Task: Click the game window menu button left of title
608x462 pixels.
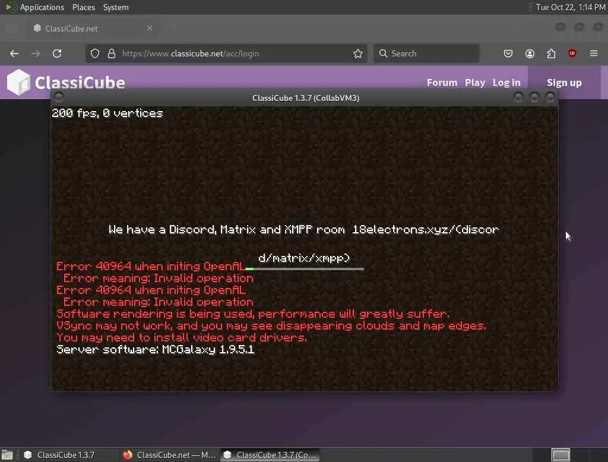Action: click(59, 97)
